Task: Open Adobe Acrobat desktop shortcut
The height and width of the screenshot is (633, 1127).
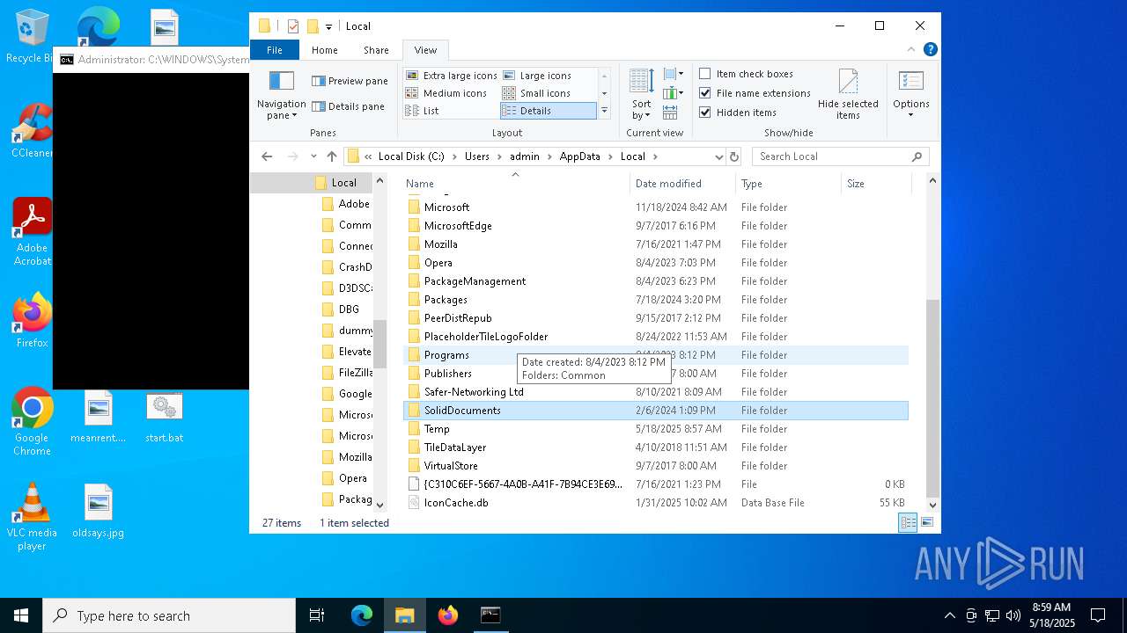Action: tap(32, 232)
